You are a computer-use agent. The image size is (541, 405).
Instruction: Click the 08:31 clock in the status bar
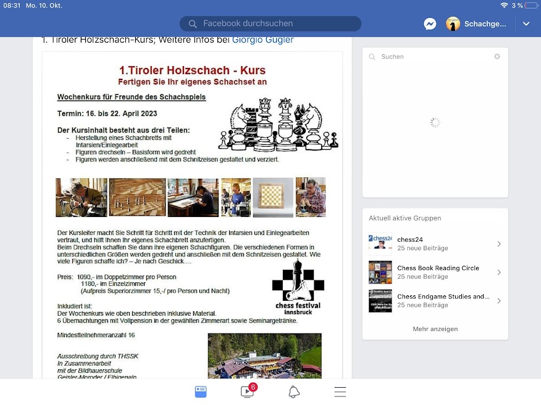point(12,6)
